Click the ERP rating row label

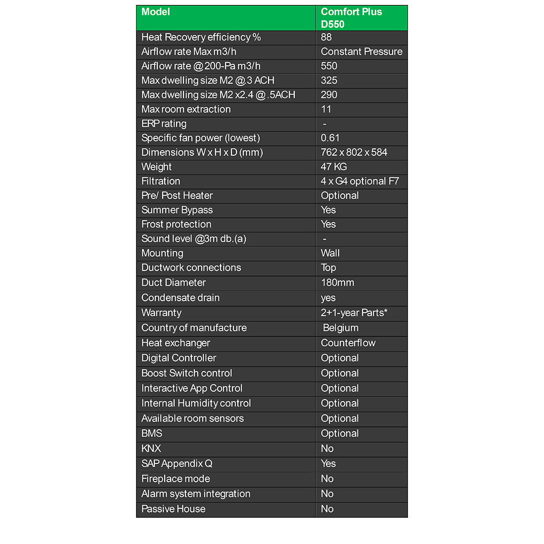(164, 124)
